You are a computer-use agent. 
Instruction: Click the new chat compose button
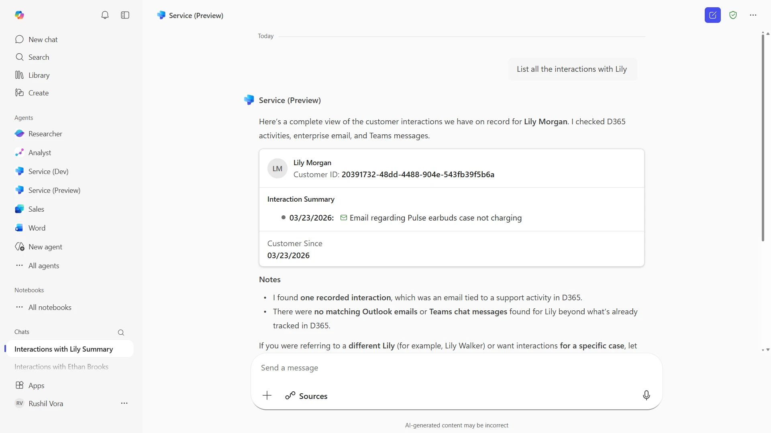[713, 15]
